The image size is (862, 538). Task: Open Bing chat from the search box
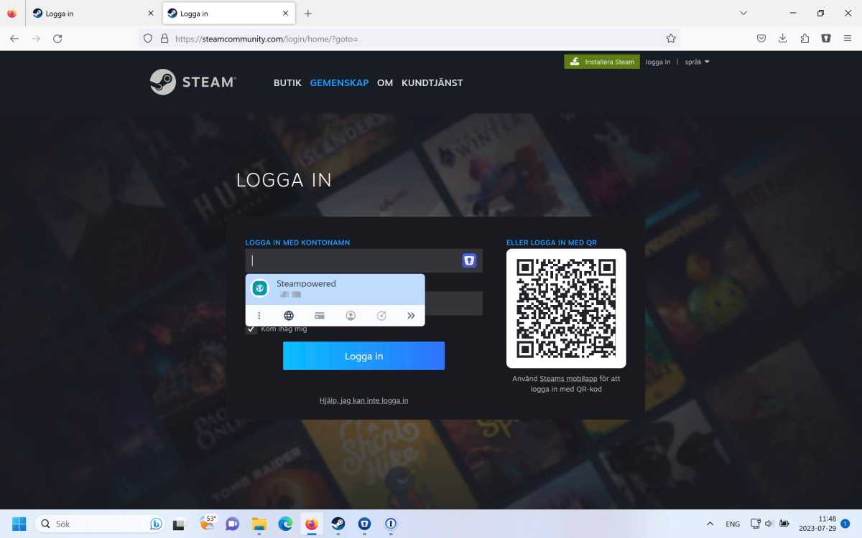[x=156, y=524]
